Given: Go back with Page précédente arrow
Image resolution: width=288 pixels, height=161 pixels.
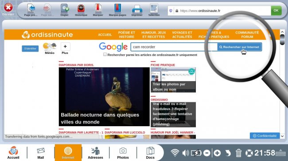Looking at the screenshot, I should tap(31, 10).
